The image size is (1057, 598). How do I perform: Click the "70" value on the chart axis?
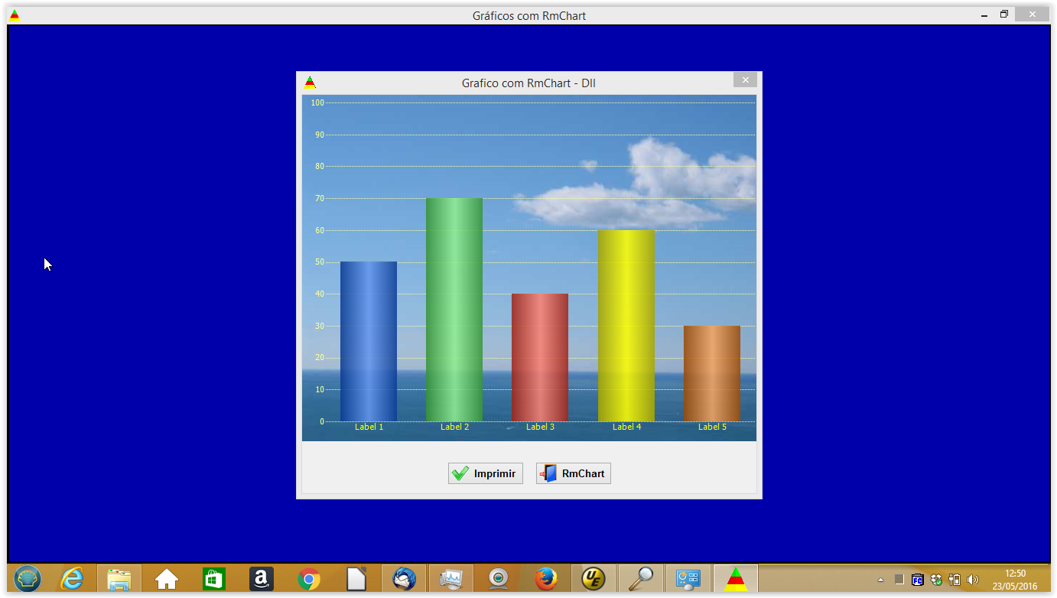[x=320, y=198]
